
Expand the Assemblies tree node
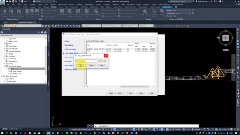point(4,59)
